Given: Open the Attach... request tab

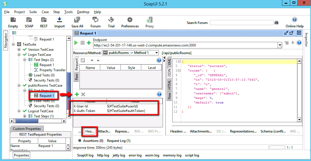Looking at the screenshot, I should coord(104,131).
